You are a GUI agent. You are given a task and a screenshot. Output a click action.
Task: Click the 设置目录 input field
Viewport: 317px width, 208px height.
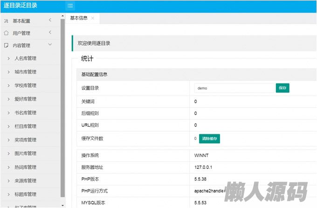coord(234,88)
